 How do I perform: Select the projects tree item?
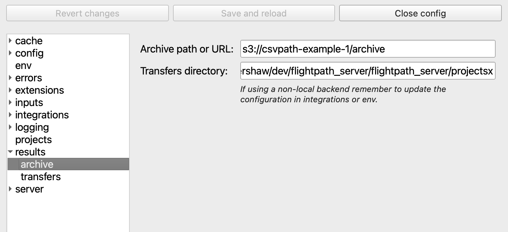[x=33, y=140]
